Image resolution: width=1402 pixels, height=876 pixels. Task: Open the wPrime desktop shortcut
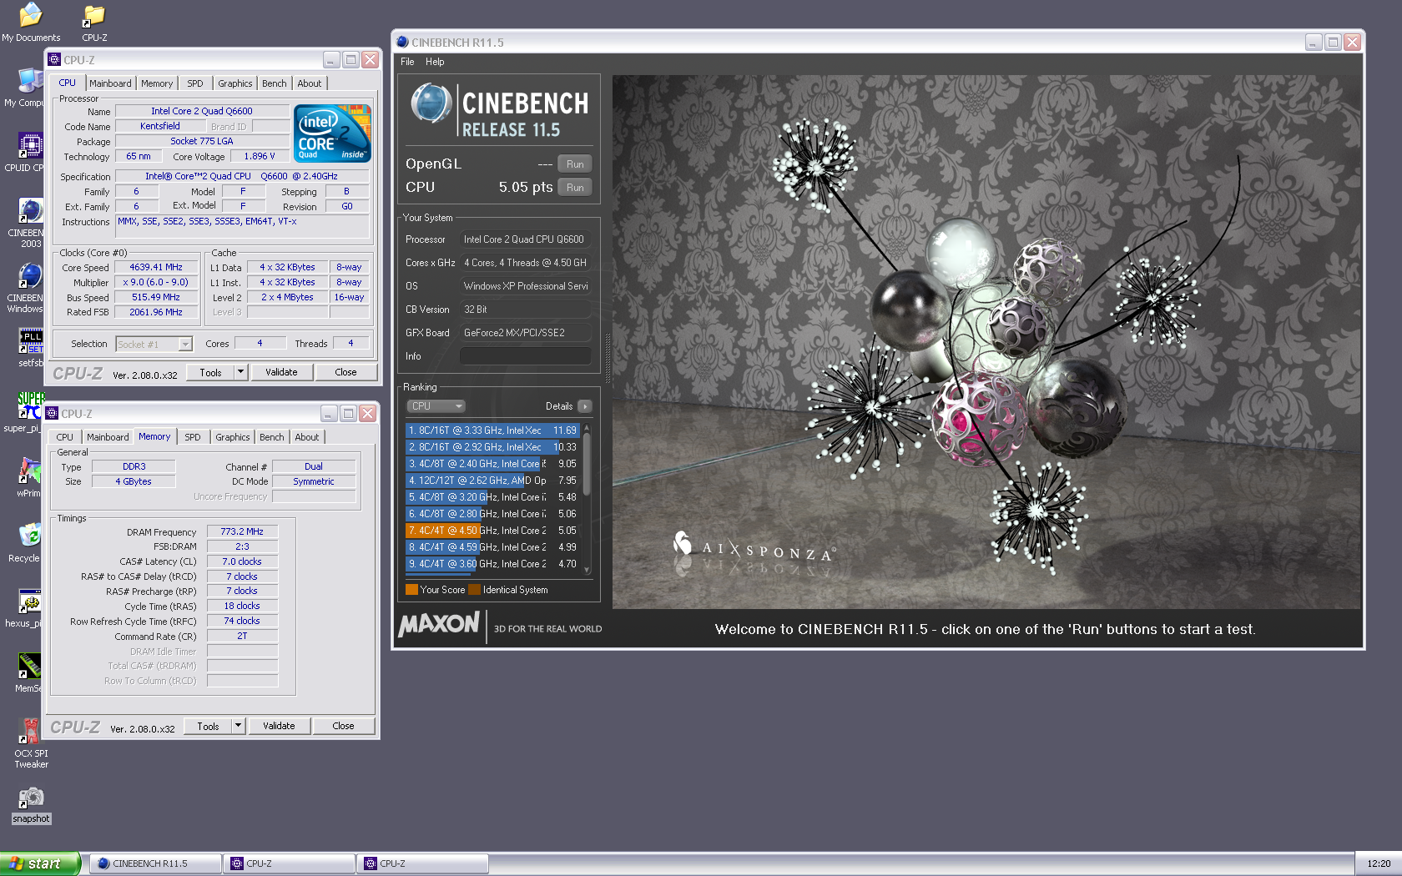coord(29,477)
